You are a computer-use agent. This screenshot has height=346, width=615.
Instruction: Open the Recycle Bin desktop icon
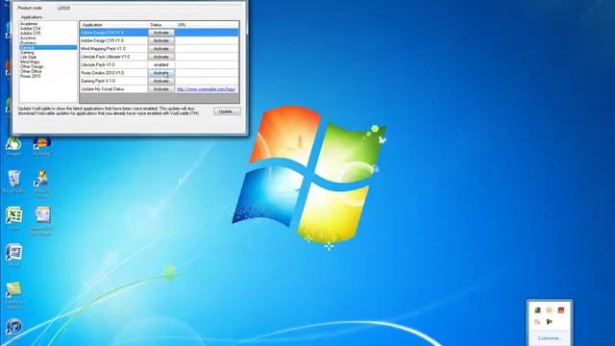tap(14, 182)
